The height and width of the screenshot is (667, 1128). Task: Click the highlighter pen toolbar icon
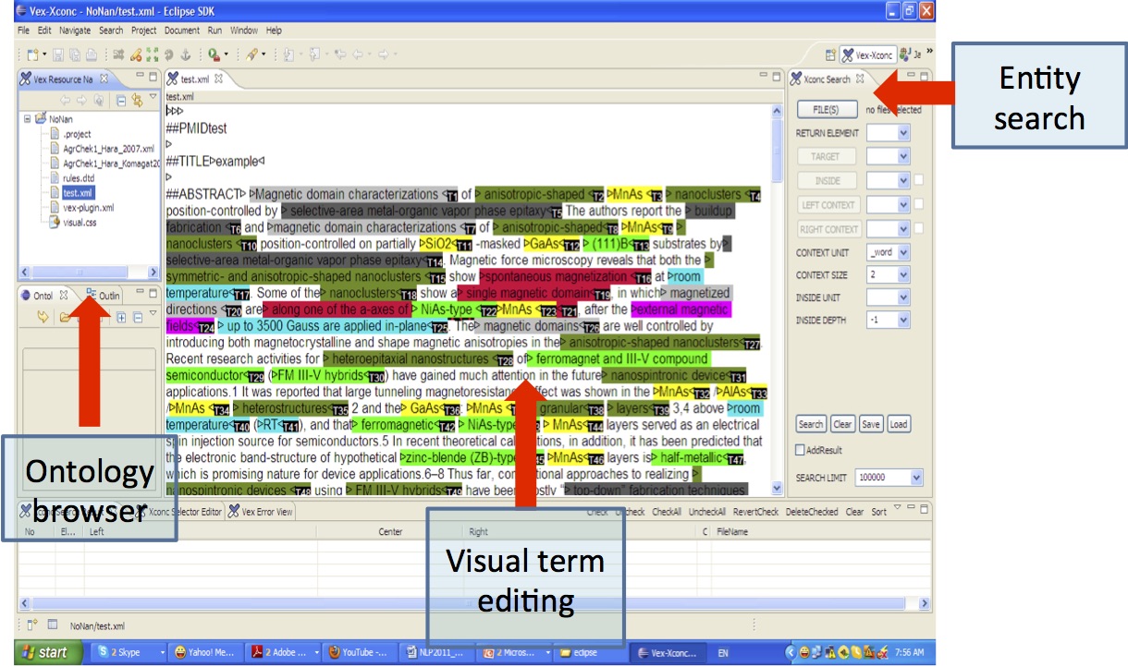(251, 55)
